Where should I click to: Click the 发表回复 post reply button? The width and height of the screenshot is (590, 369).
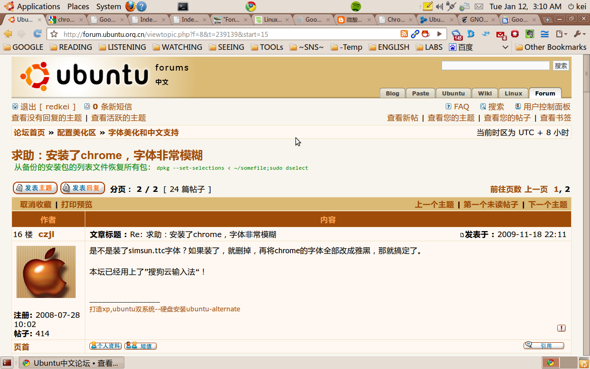(x=83, y=188)
